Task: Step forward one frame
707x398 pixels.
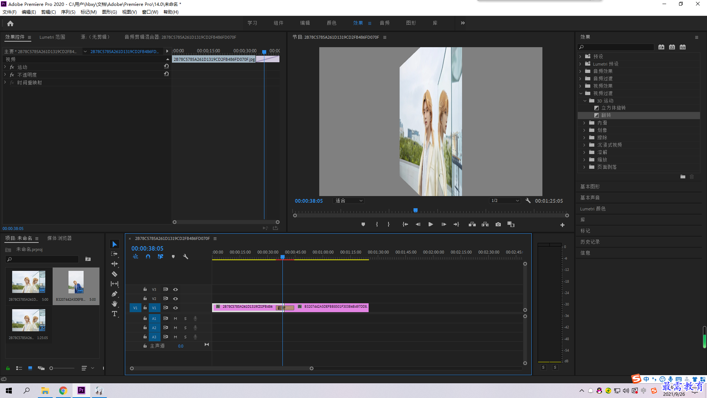Action: point(444,224)
